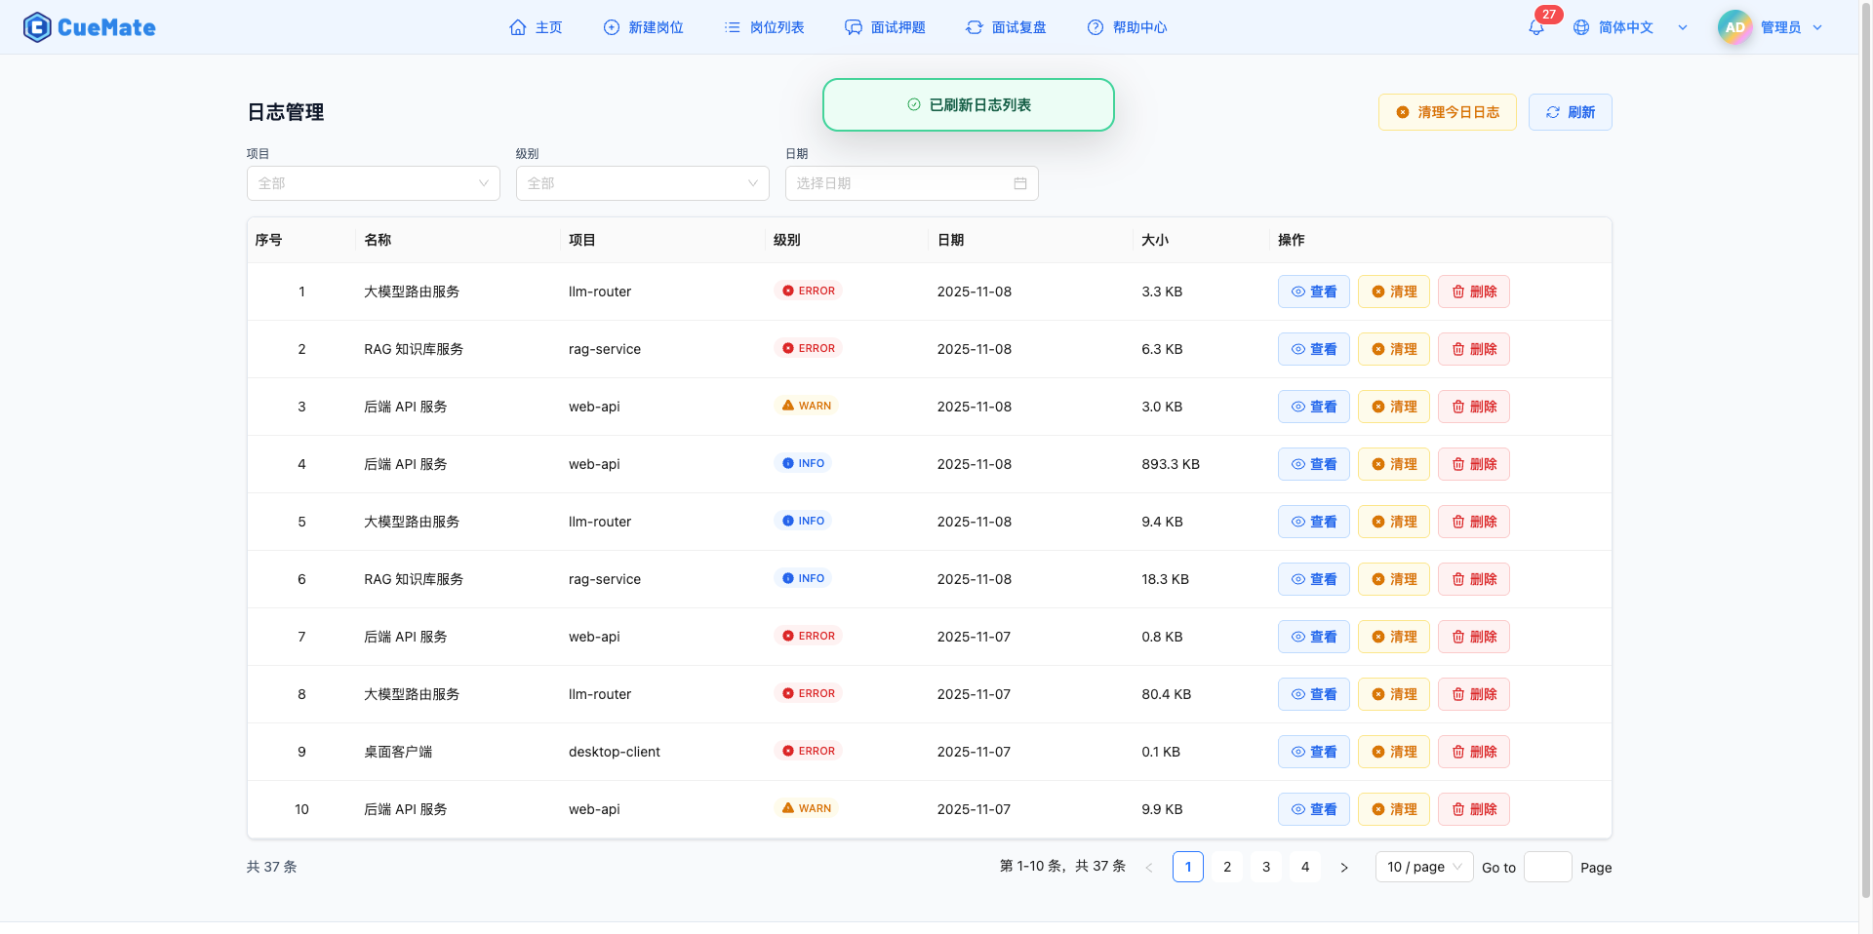
Task: Click the AD admin avatar
Action: click(x=1734, y=27)
